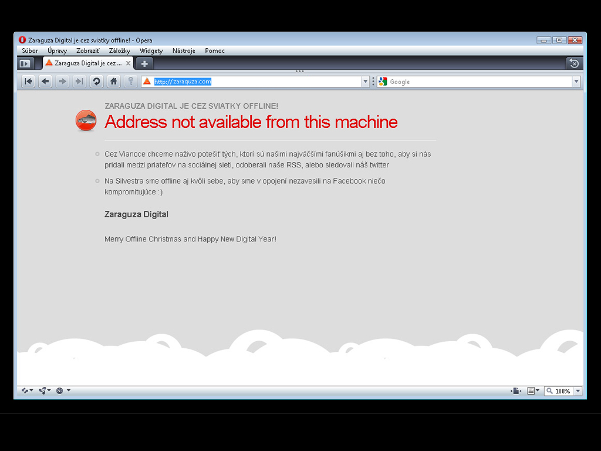This screenshot has height=451, width=601.
Task: Open show images menu icon
Action: [x=531, y=391]
